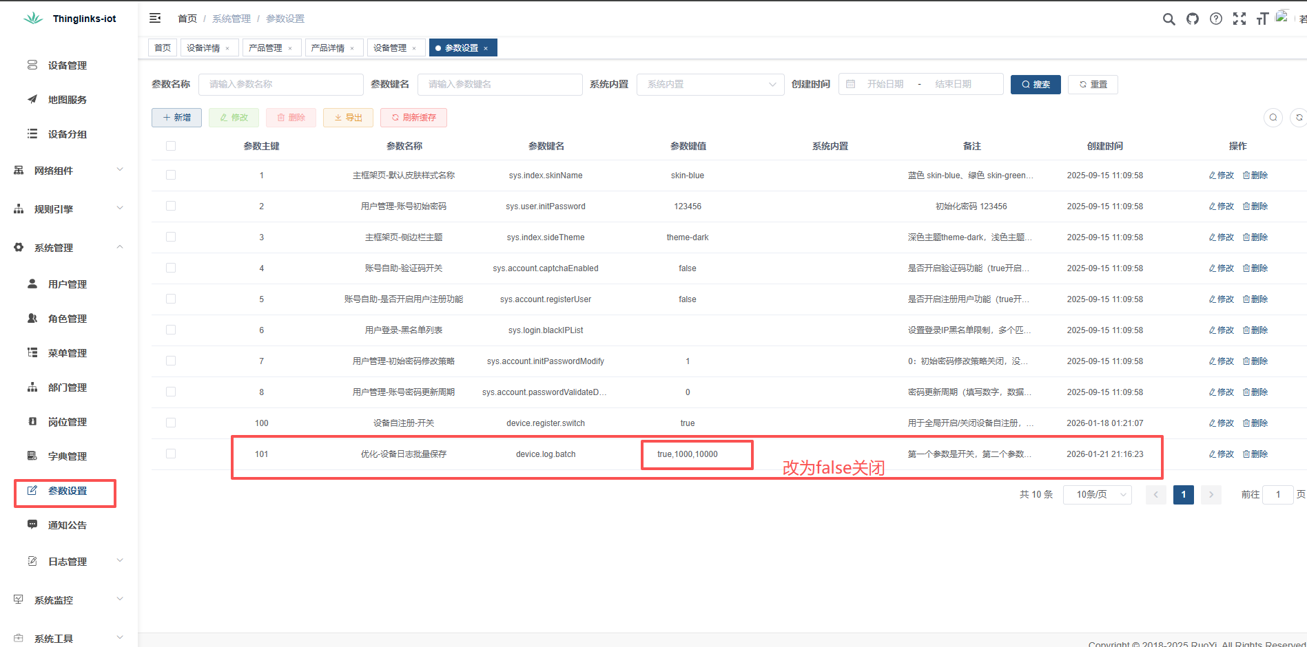Image resolution: width=1307 pixels, height=647 pixels.
Task: Open the font size setting icon
Action: click(1262, 19)
